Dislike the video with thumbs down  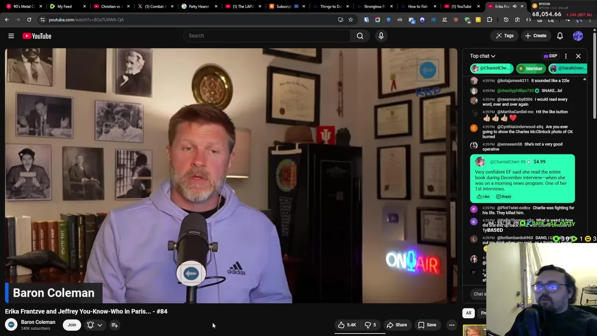click(370, 325)
